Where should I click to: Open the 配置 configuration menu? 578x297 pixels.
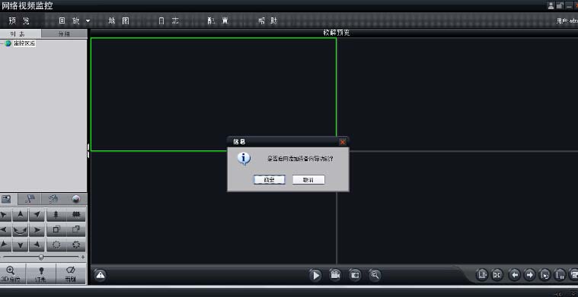click(218, 21)
